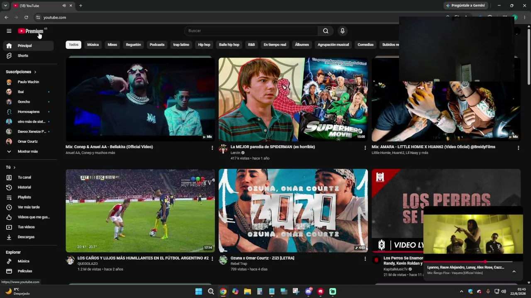Select the Todos filter chip
Viewport: 531px width, 298px height.
(73, 45)
